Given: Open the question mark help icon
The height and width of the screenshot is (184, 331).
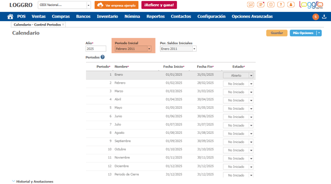Looking at the screenshot, I should pos(281,4).
